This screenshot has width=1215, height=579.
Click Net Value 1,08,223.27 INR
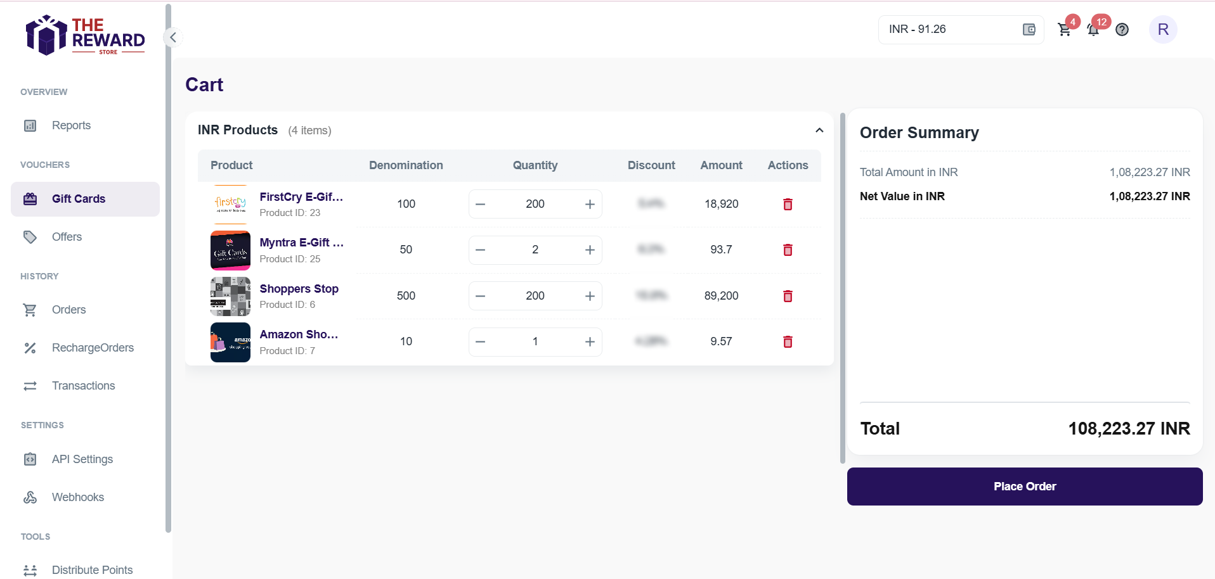(x=1149, y=196)
